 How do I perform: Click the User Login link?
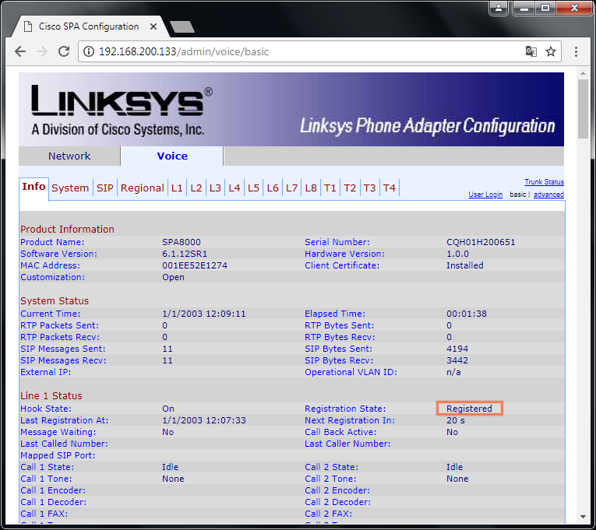tap(485, 195)
